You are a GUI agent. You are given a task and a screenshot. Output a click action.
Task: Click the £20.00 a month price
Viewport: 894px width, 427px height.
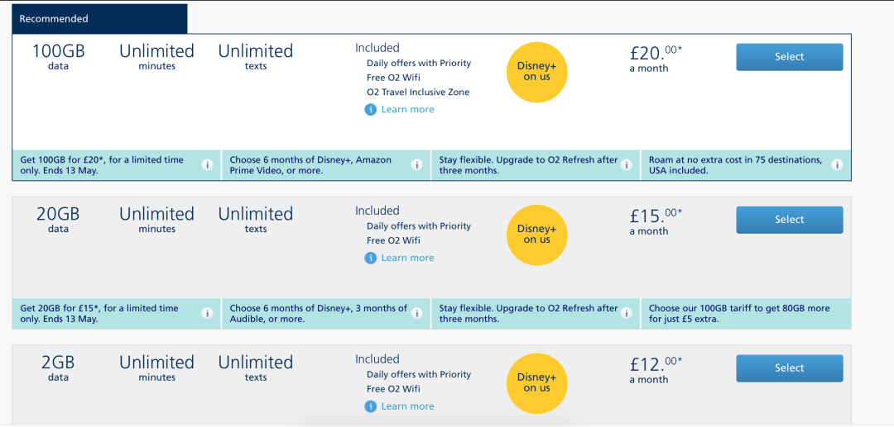pos(656,59)
